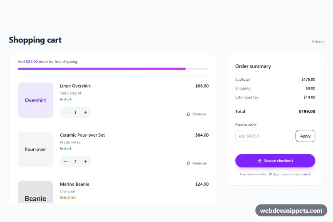Remove the Linen Overshirt from cart
The image size is (333, 222).
[196, 114]
